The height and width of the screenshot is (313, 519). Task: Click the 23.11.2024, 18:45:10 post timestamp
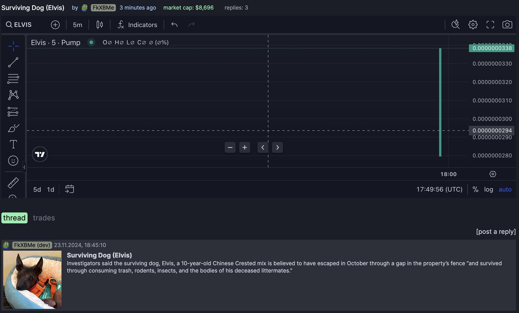(80, 245)
